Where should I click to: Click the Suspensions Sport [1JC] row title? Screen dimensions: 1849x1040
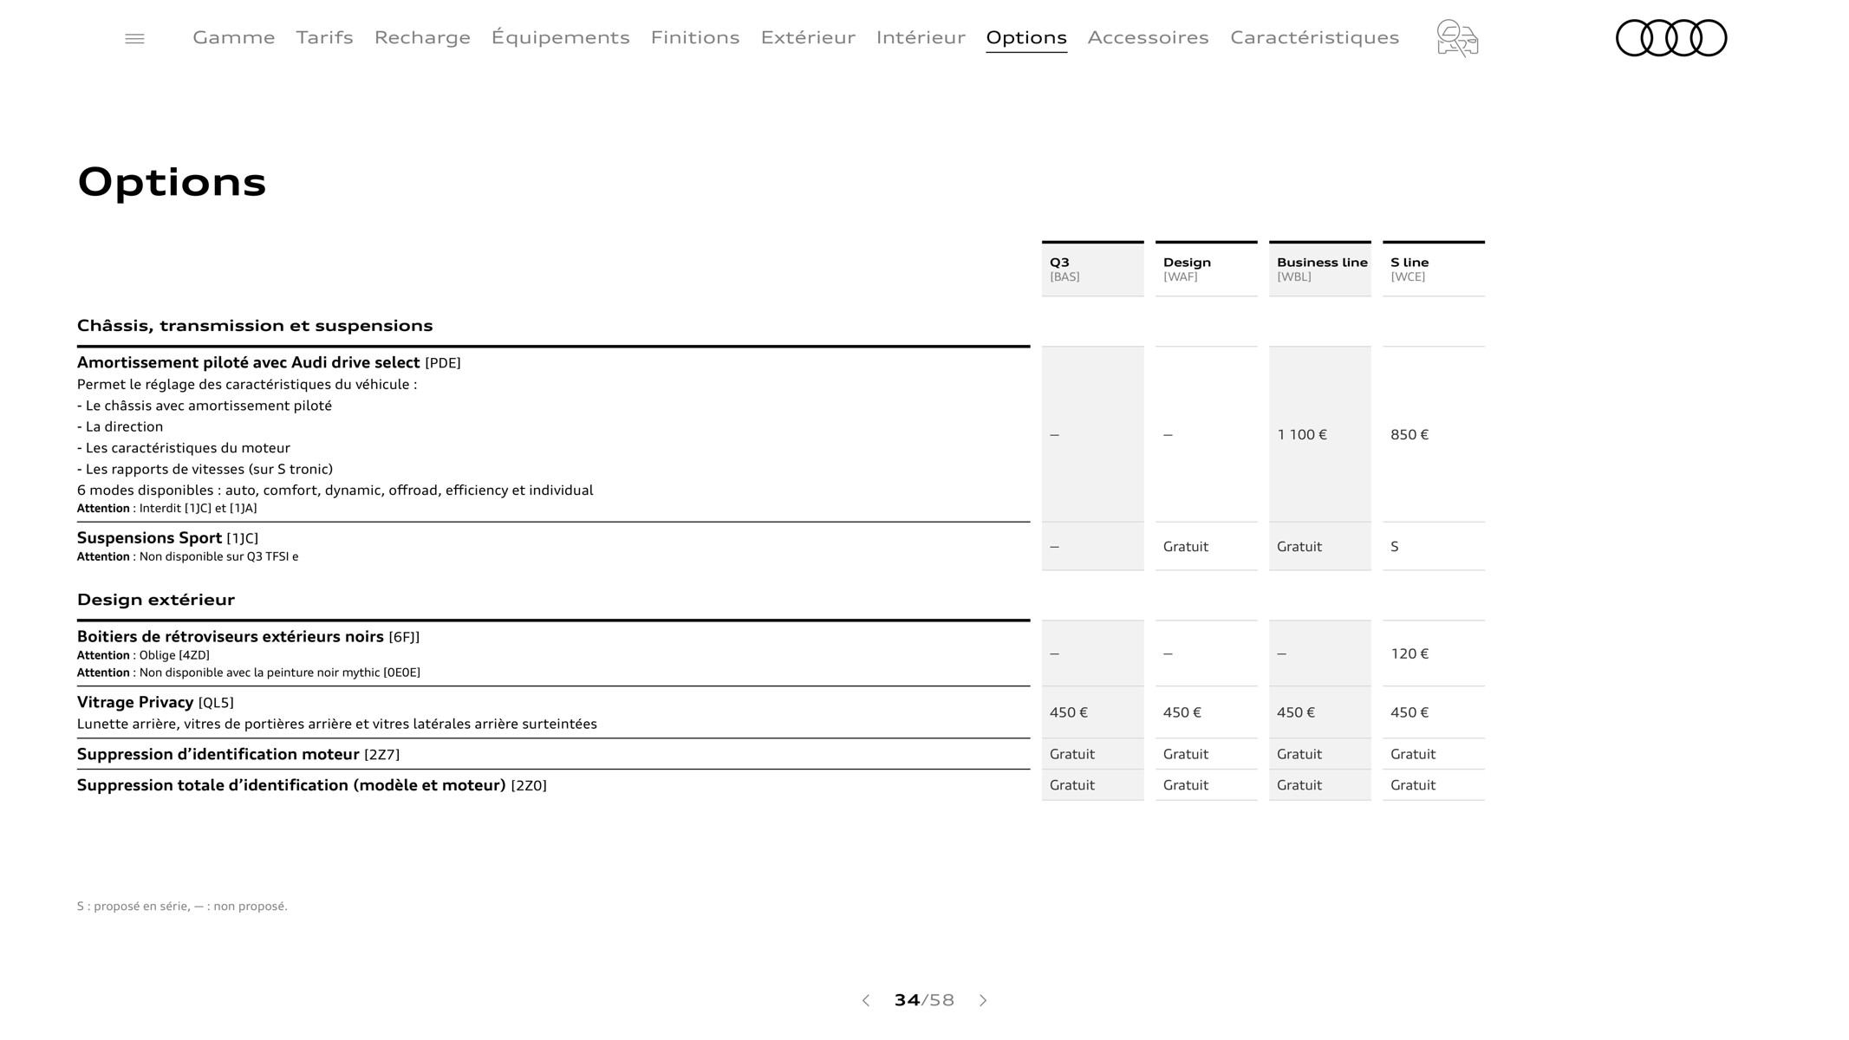point(167,538)
